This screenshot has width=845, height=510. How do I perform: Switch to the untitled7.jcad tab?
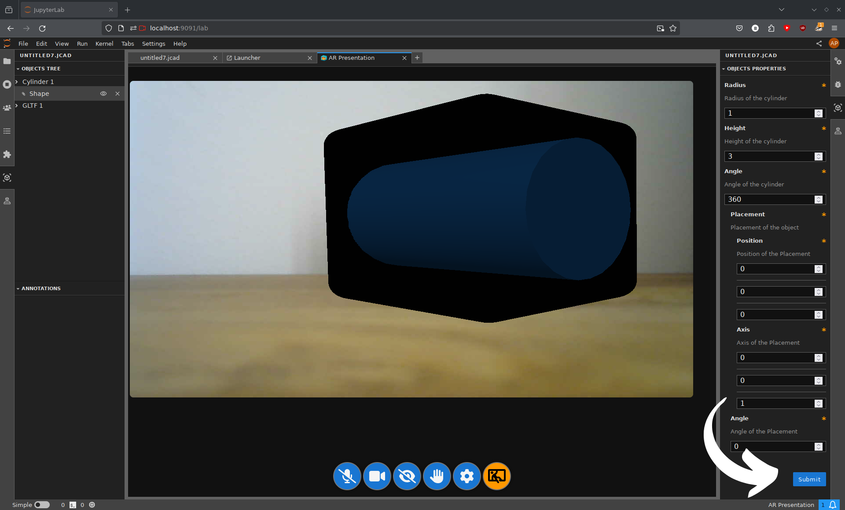coord(160,58)
